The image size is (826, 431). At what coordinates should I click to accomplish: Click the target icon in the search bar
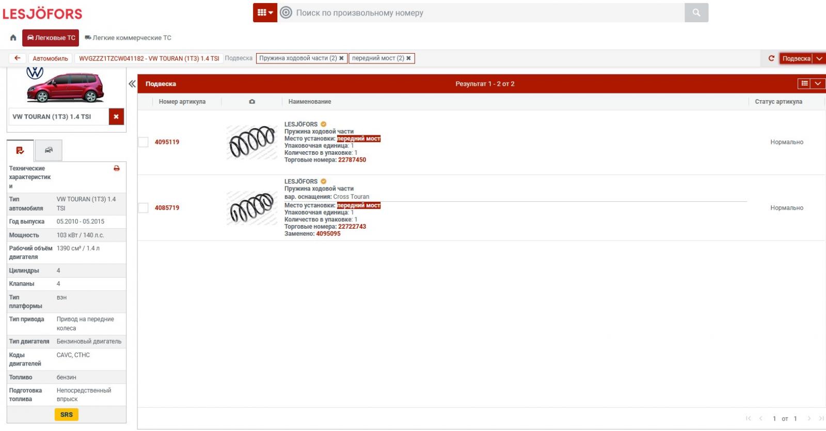286,12
